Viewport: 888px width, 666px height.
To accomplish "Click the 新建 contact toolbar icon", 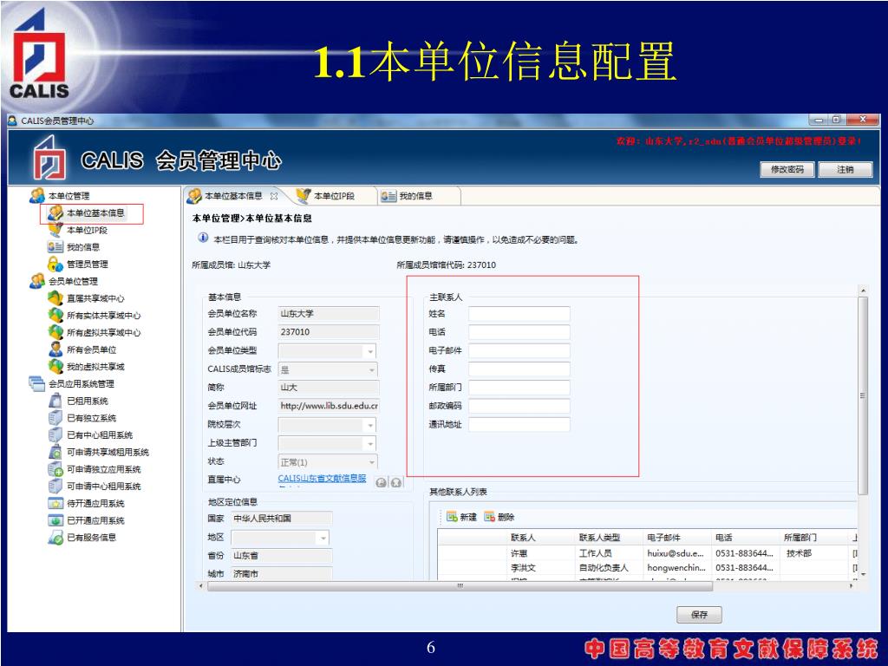I will pos(452,517).
